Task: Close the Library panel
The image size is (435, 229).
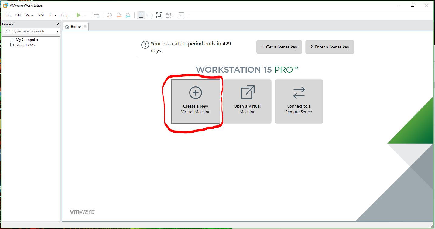Action: (57, 24)
